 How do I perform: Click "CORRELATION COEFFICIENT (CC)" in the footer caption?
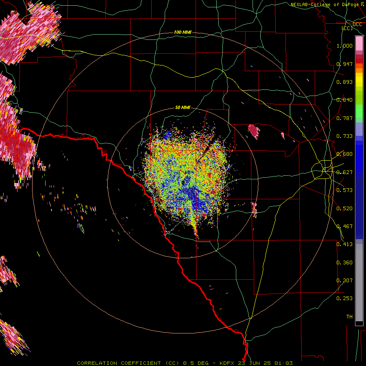[128, 363]
